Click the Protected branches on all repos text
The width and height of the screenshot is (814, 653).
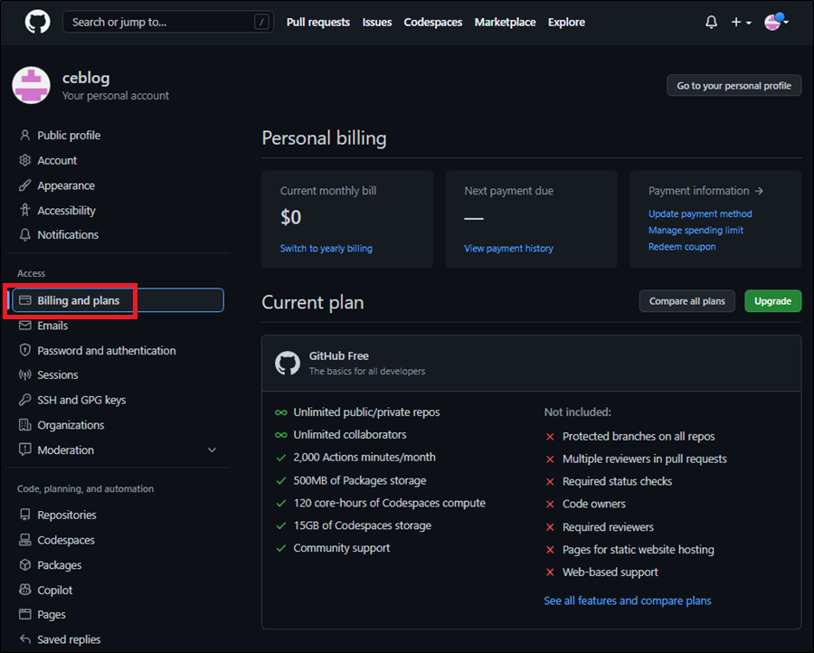639,437
